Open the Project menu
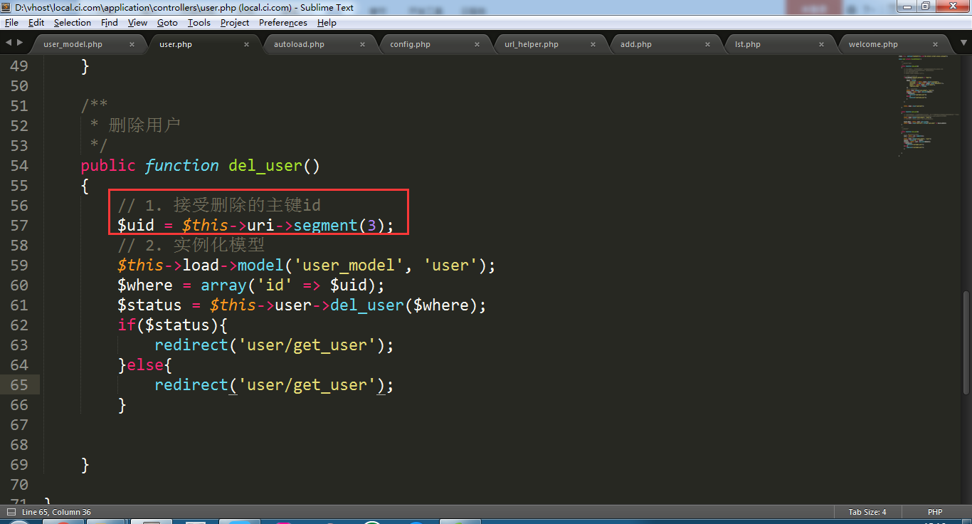The image size is (972, 524). [234, 23]
